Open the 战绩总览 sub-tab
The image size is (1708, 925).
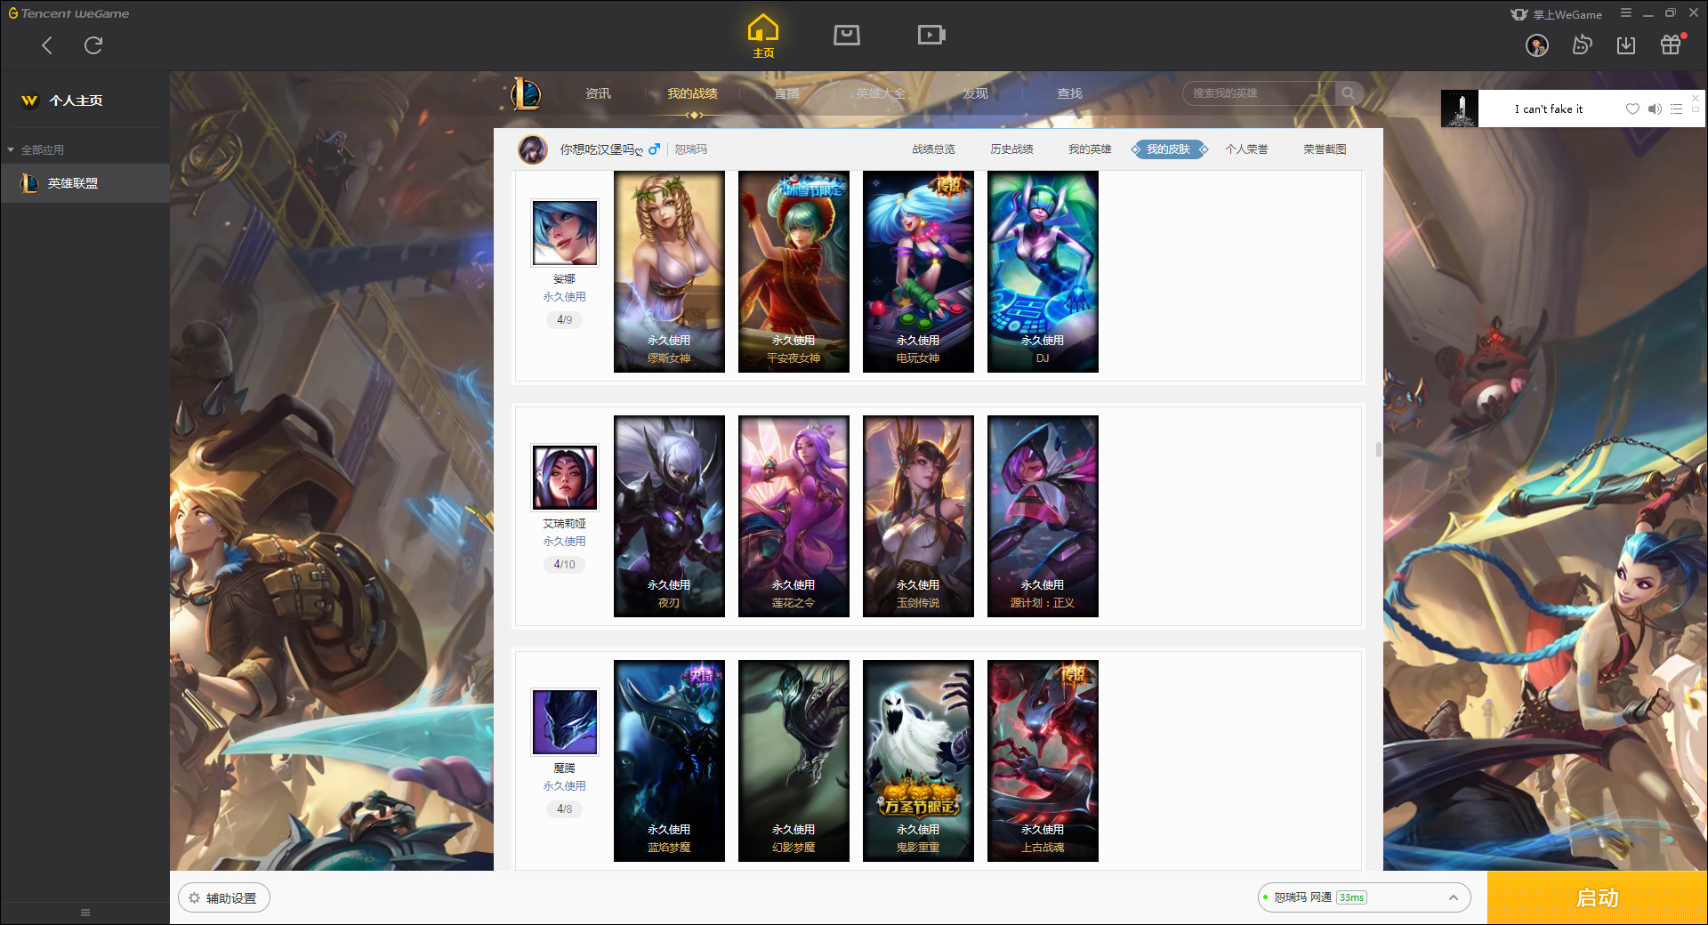point(933,149)
